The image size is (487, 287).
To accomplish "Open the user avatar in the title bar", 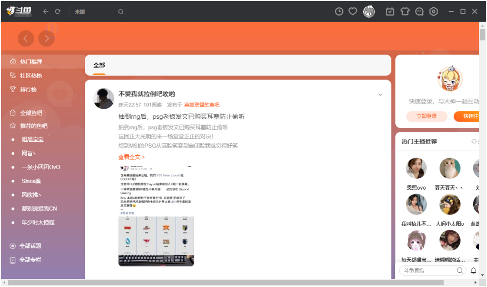I will [369, 11].
